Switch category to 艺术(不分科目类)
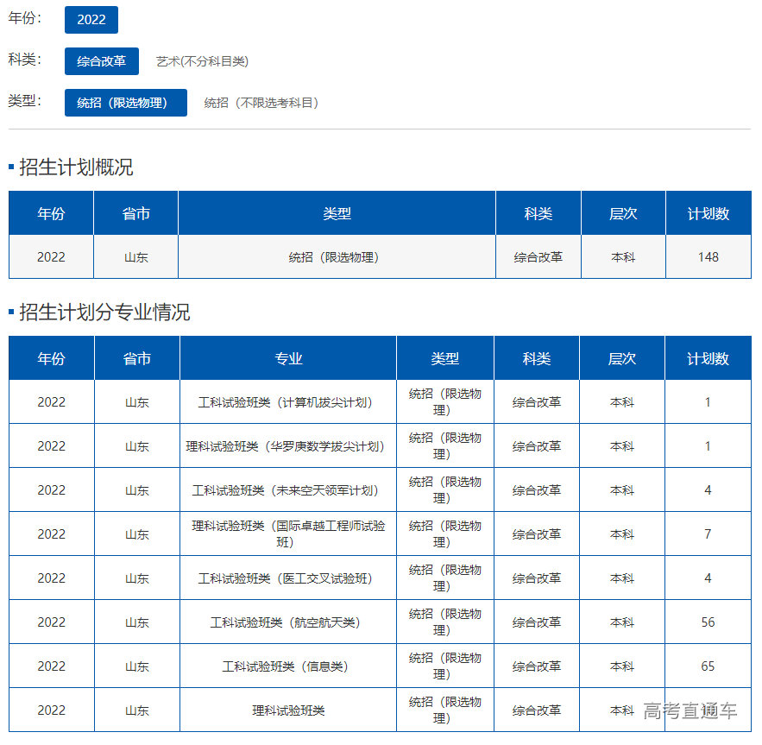762x745 pixels. (x=202, y=61)
